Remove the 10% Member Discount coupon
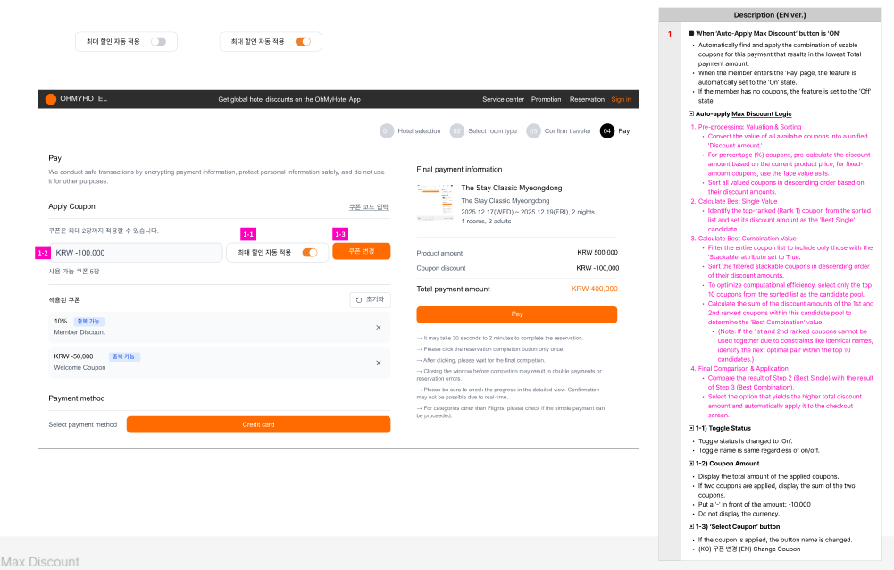894x570 pixels. tap(378, 328)
